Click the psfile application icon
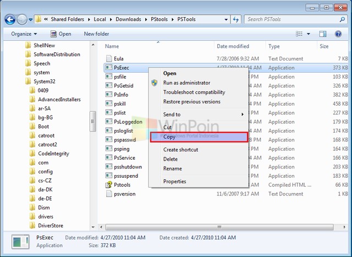352x257 pixels. [109, 76]
